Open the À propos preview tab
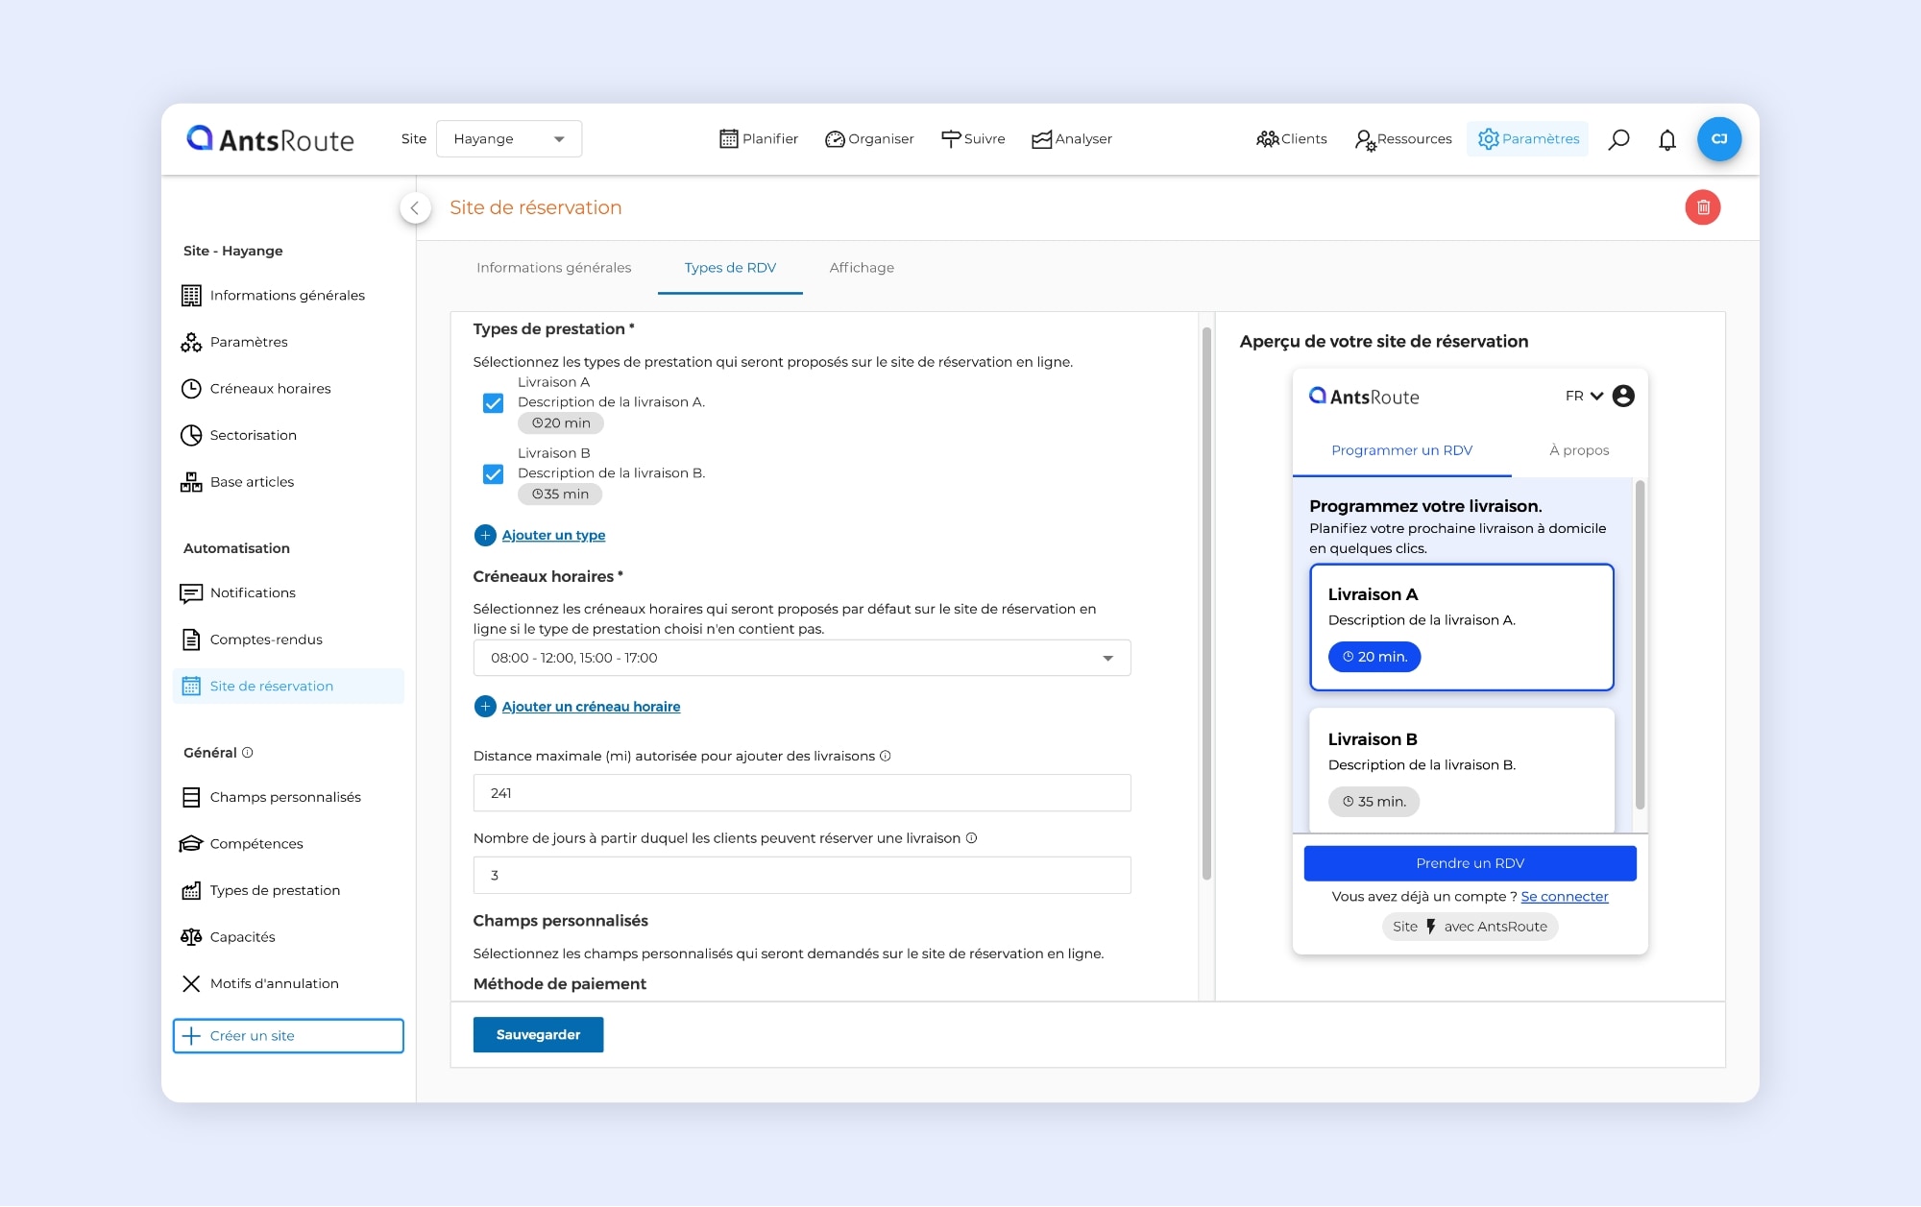The width and height of the screenshot is (1921, 1207). tap(1579, 449)
